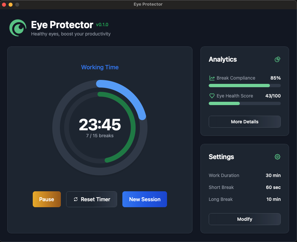Click Modify to change break settings
The image size is (297, 242).
[244, 219]
